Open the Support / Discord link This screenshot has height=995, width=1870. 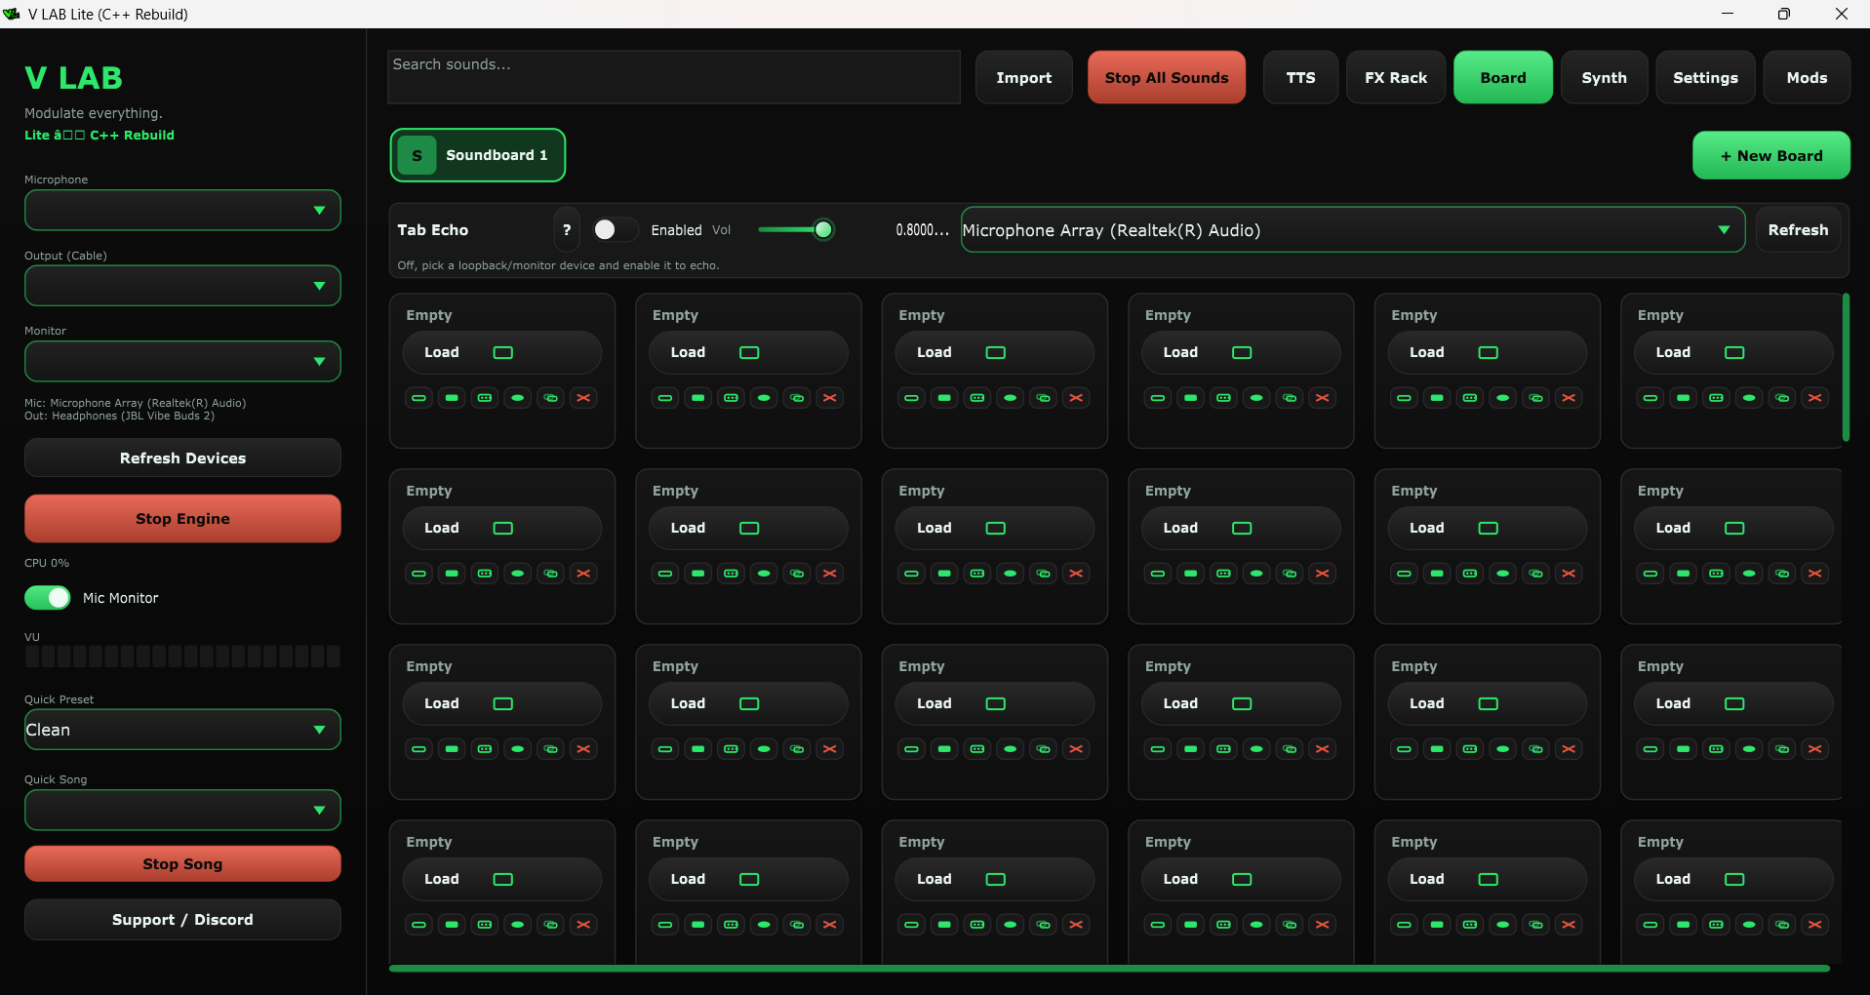coord(182,919)
